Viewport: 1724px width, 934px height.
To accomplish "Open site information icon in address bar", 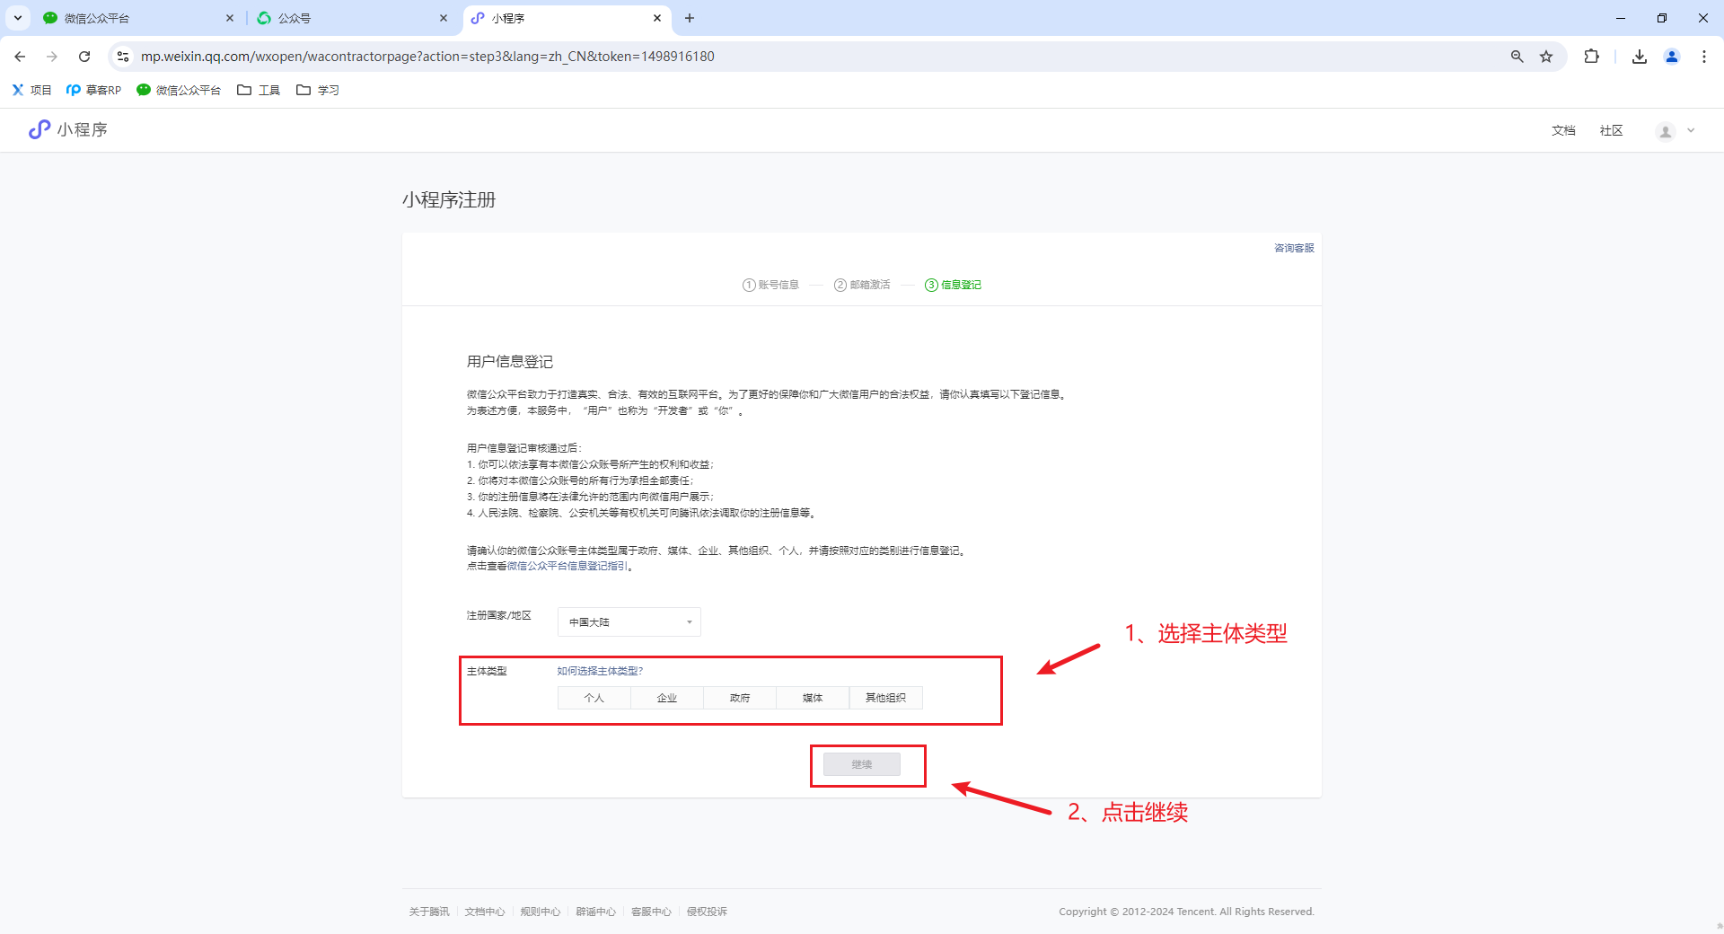I will coord(123,57).
